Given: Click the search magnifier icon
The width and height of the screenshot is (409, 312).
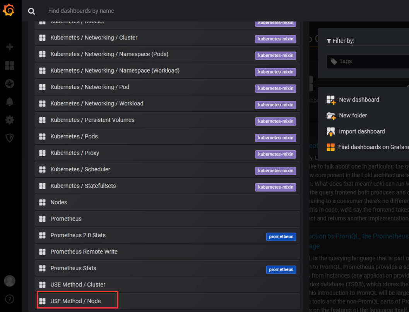Looking at the screenshot, I should pos(32,11).
